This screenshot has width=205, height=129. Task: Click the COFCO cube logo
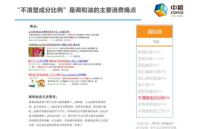coord(161,10)
